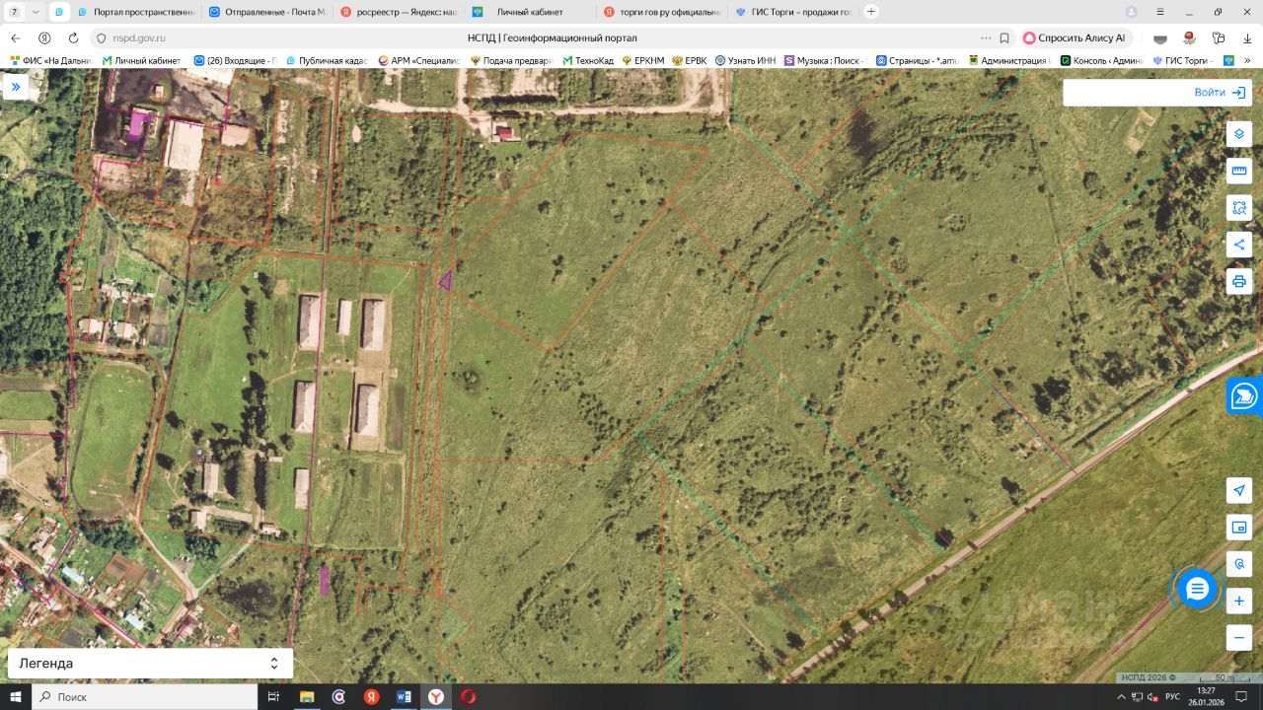Click Спросить Алису AI button

coord(1075,37)
